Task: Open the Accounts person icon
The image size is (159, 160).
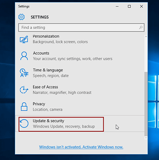Action: tap(24, 56)
